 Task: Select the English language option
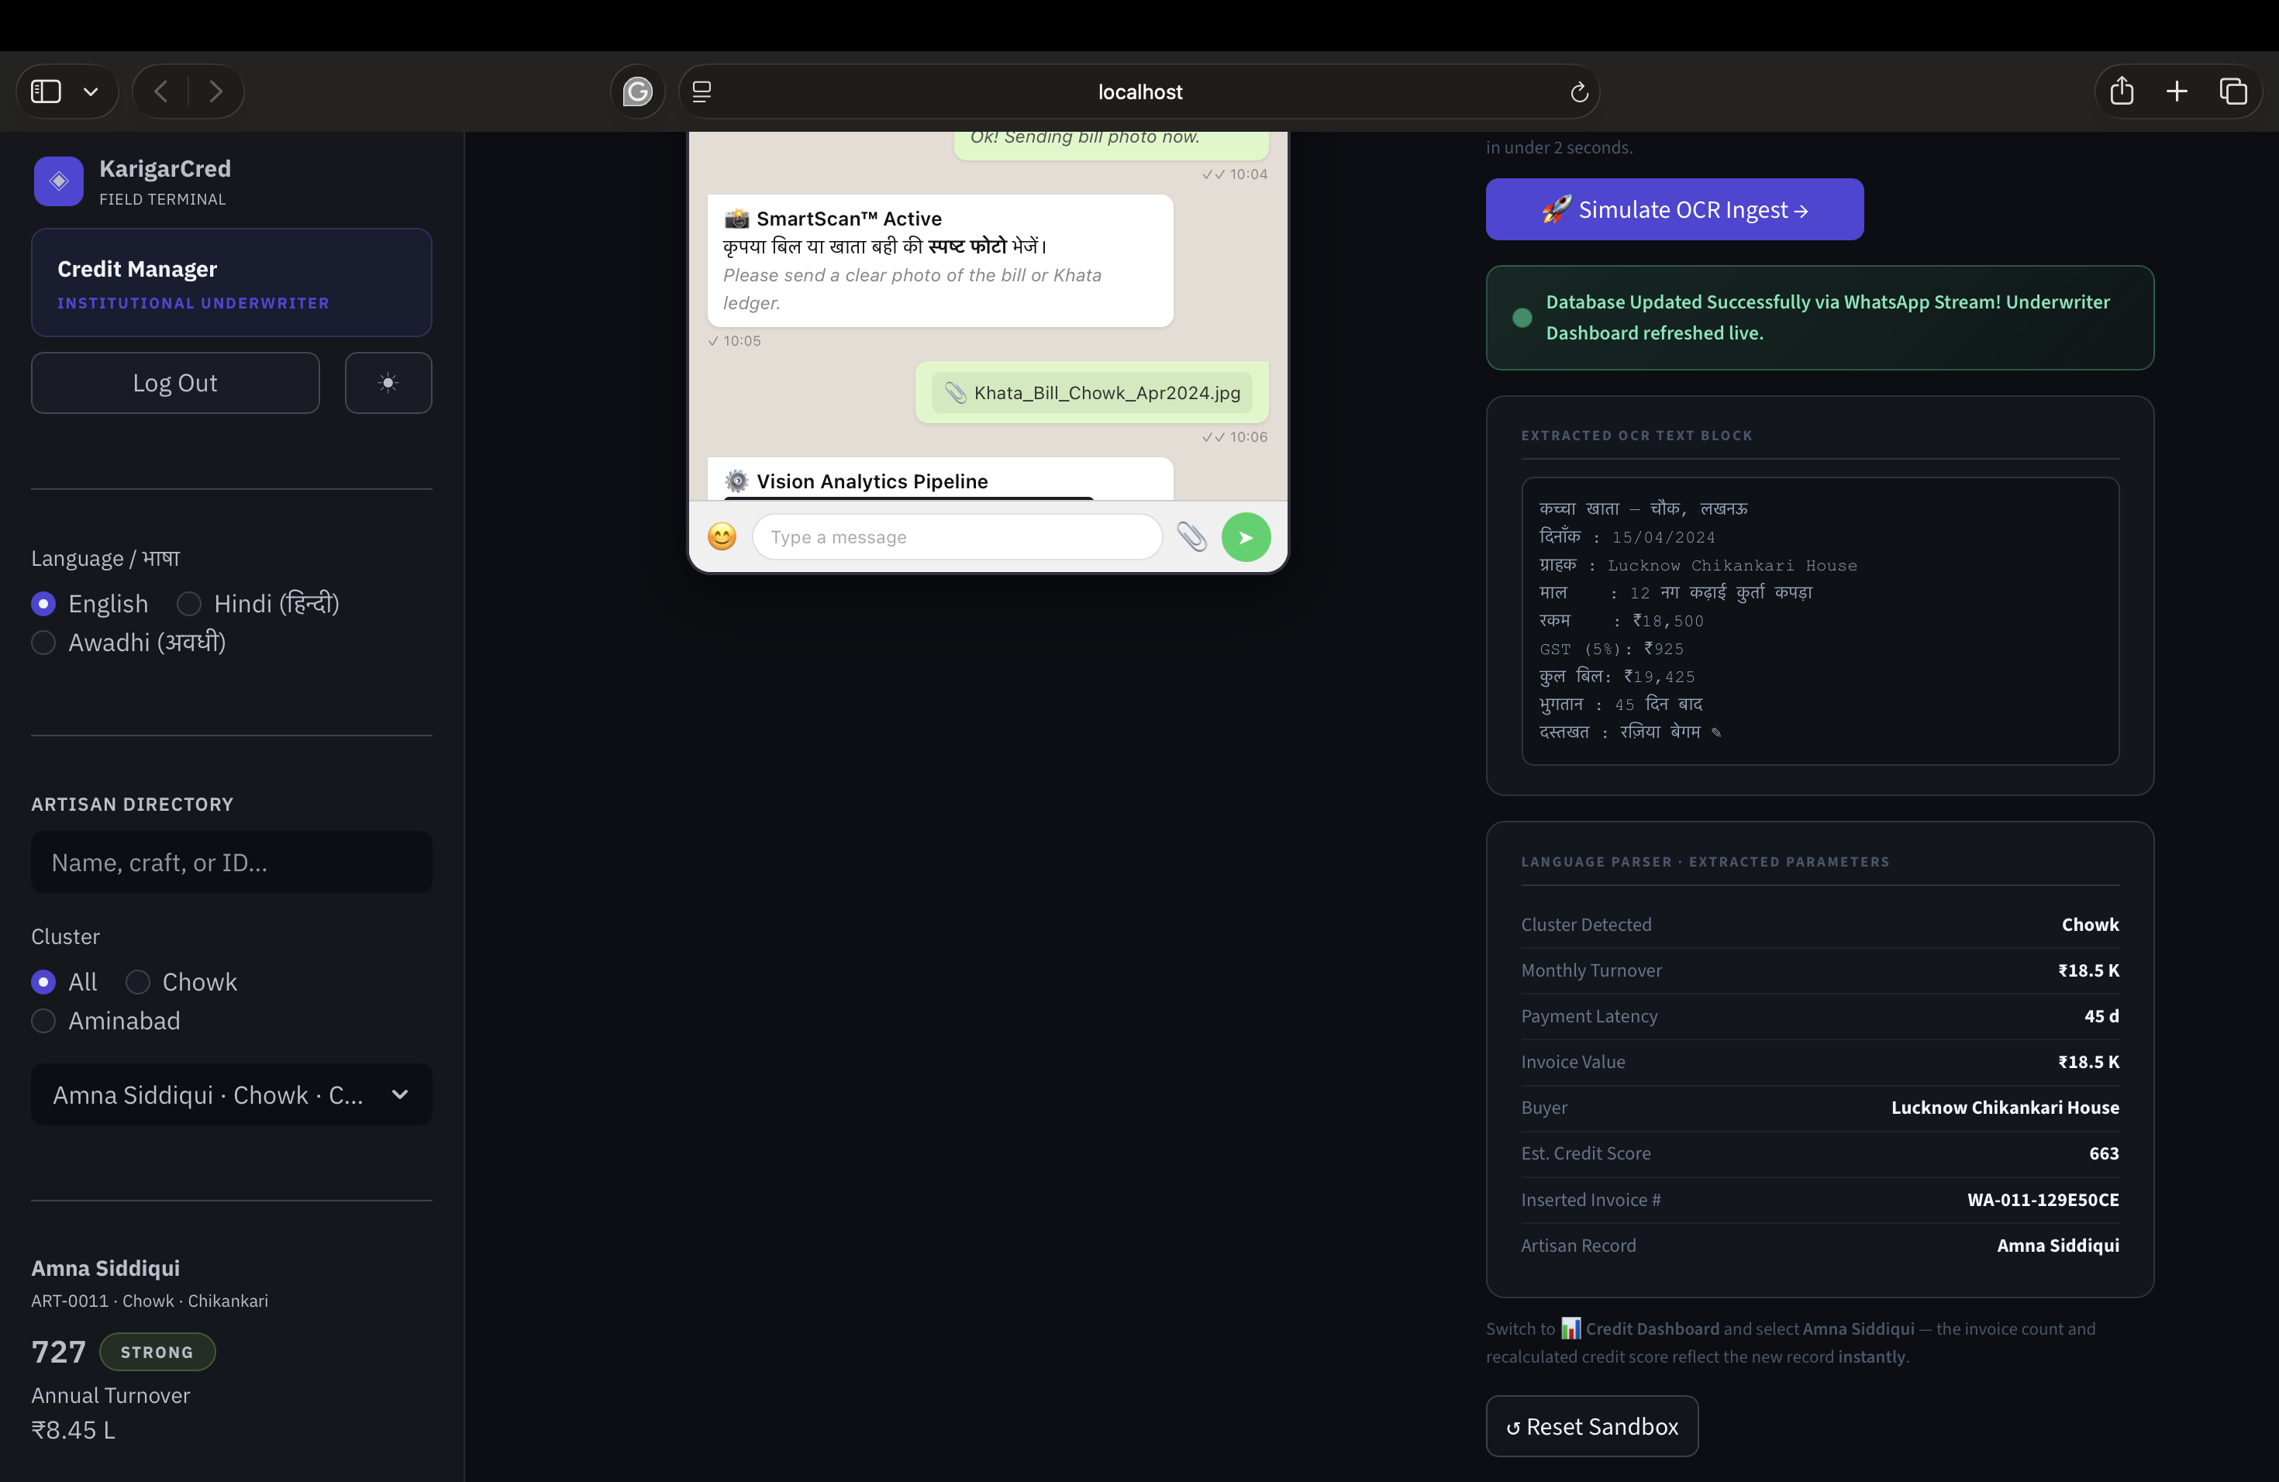[x=90, y=603]
